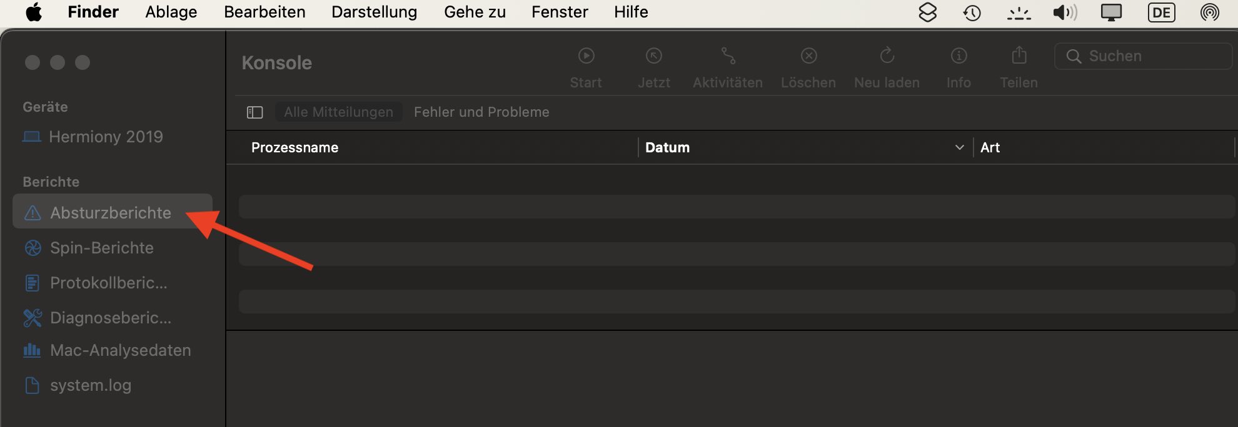Open the Darstellung menu
Viewport: 1238px width, 427px height.
[374, 12]
